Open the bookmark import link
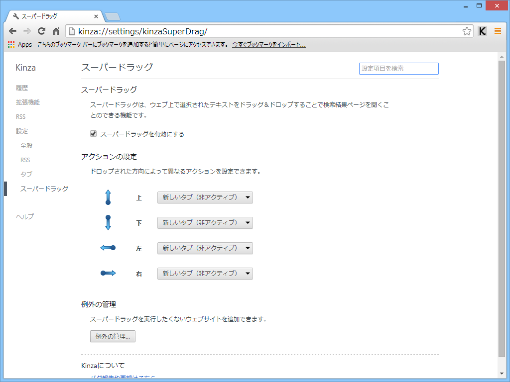The height and width of the screenshot is (382, 510). [269, 44]
